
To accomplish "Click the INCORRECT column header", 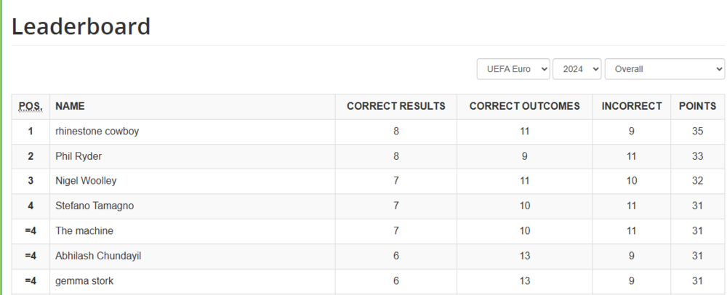I will pyautogui.click(x=631, y=106).
